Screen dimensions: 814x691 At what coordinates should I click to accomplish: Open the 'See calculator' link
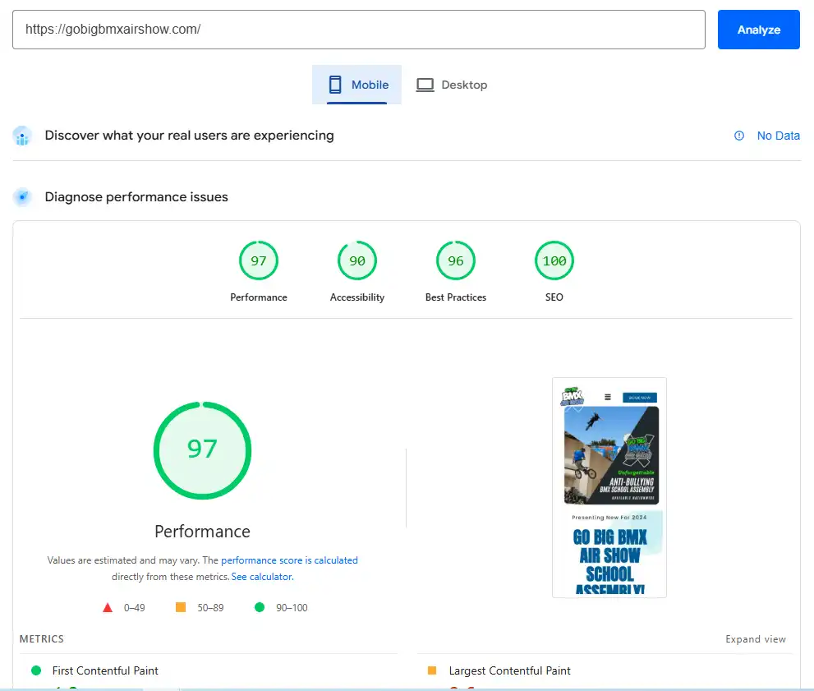click(262, 577)
